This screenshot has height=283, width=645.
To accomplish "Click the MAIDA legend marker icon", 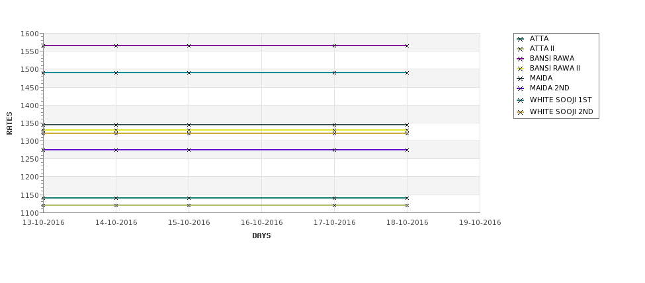I will pos(521,79).
